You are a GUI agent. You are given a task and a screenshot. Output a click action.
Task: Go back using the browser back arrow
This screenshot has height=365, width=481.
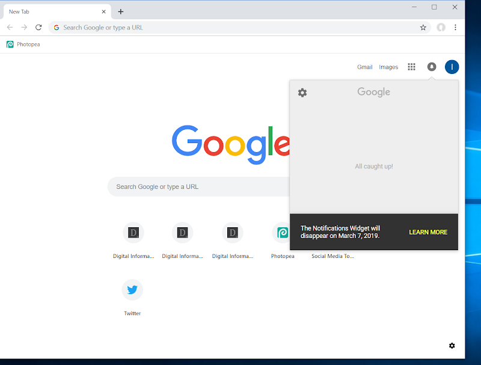point(10,27)
